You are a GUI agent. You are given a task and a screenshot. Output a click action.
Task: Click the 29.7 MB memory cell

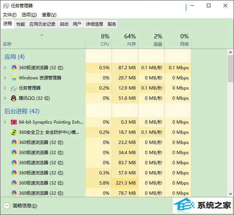pos(125,78)
